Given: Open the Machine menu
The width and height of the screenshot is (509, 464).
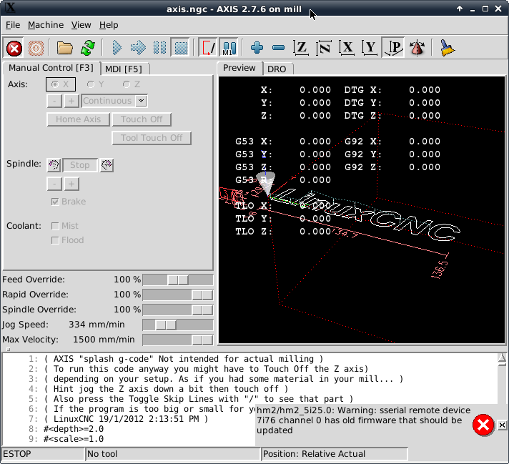Looking at the screenshot, I should tap(46, 25).
